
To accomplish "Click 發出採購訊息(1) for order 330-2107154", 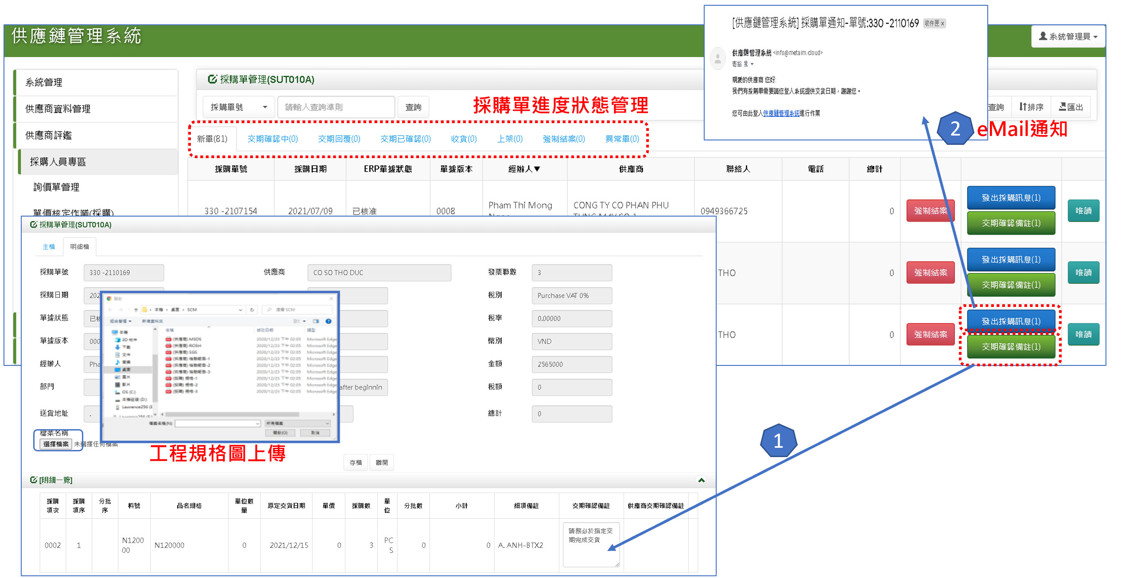I will pyautogui.click(x=1011, y=198).
